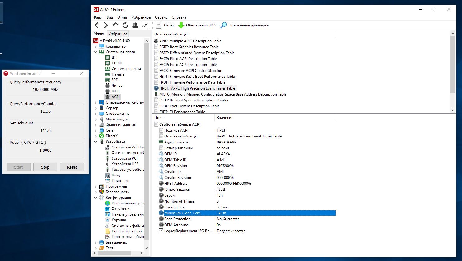The height and width of the screenshot is (261, 462).
Task: Click the Обновления драйверов magnifier icon
Action: tap(224, 25)
